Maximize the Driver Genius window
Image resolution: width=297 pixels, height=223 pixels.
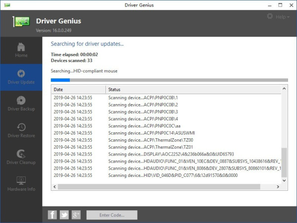(x=280, y=5)
